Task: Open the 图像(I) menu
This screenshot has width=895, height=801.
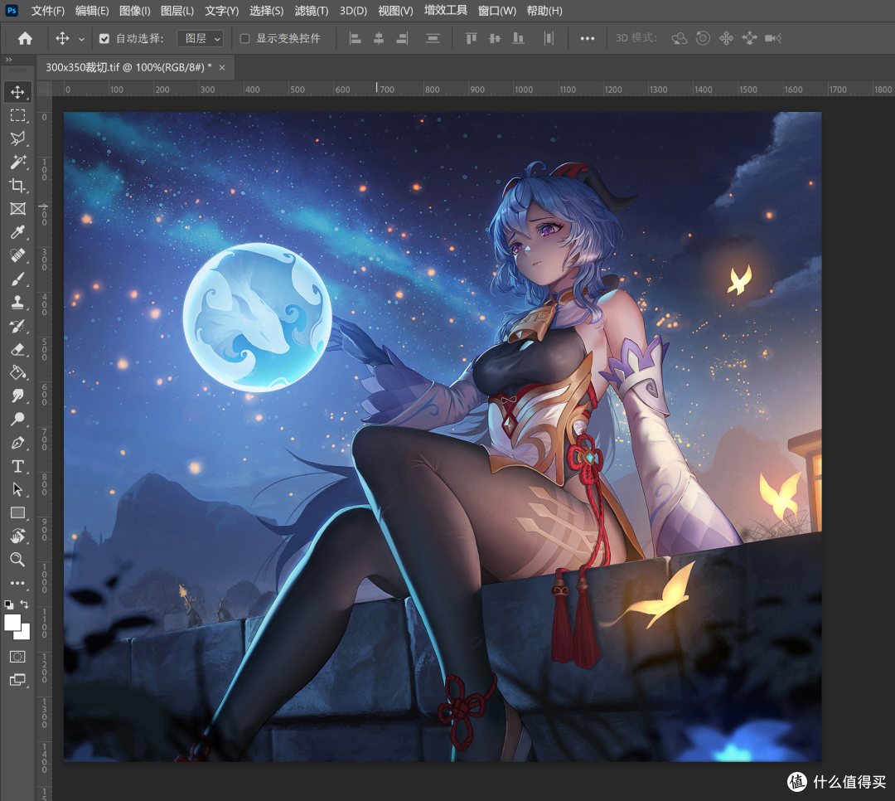Action: (x=135, y=11)
